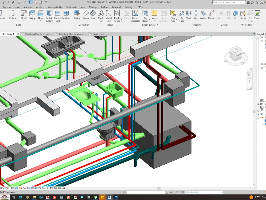This screenshot has height=200, width=266.
Task: Open the Wall opening tool
Action: click(196, 15)
